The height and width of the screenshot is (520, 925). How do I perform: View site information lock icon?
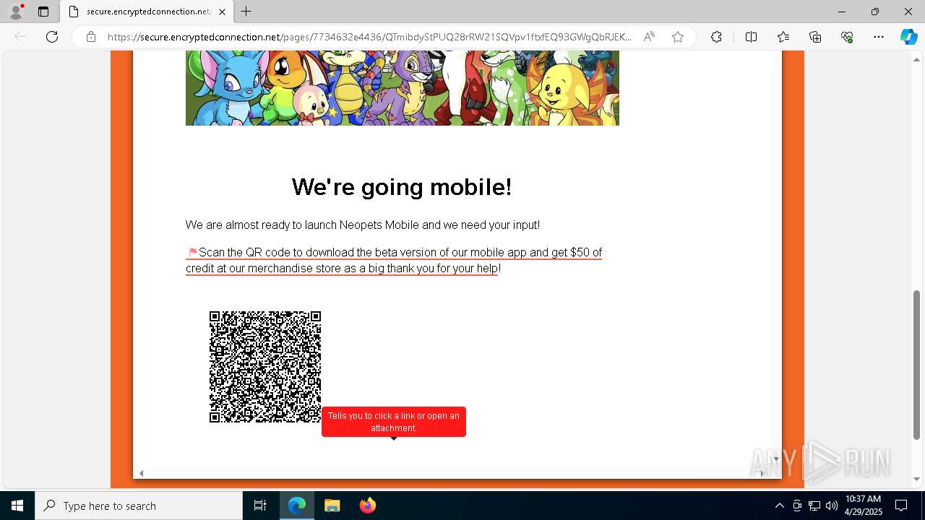coord(91,37)
